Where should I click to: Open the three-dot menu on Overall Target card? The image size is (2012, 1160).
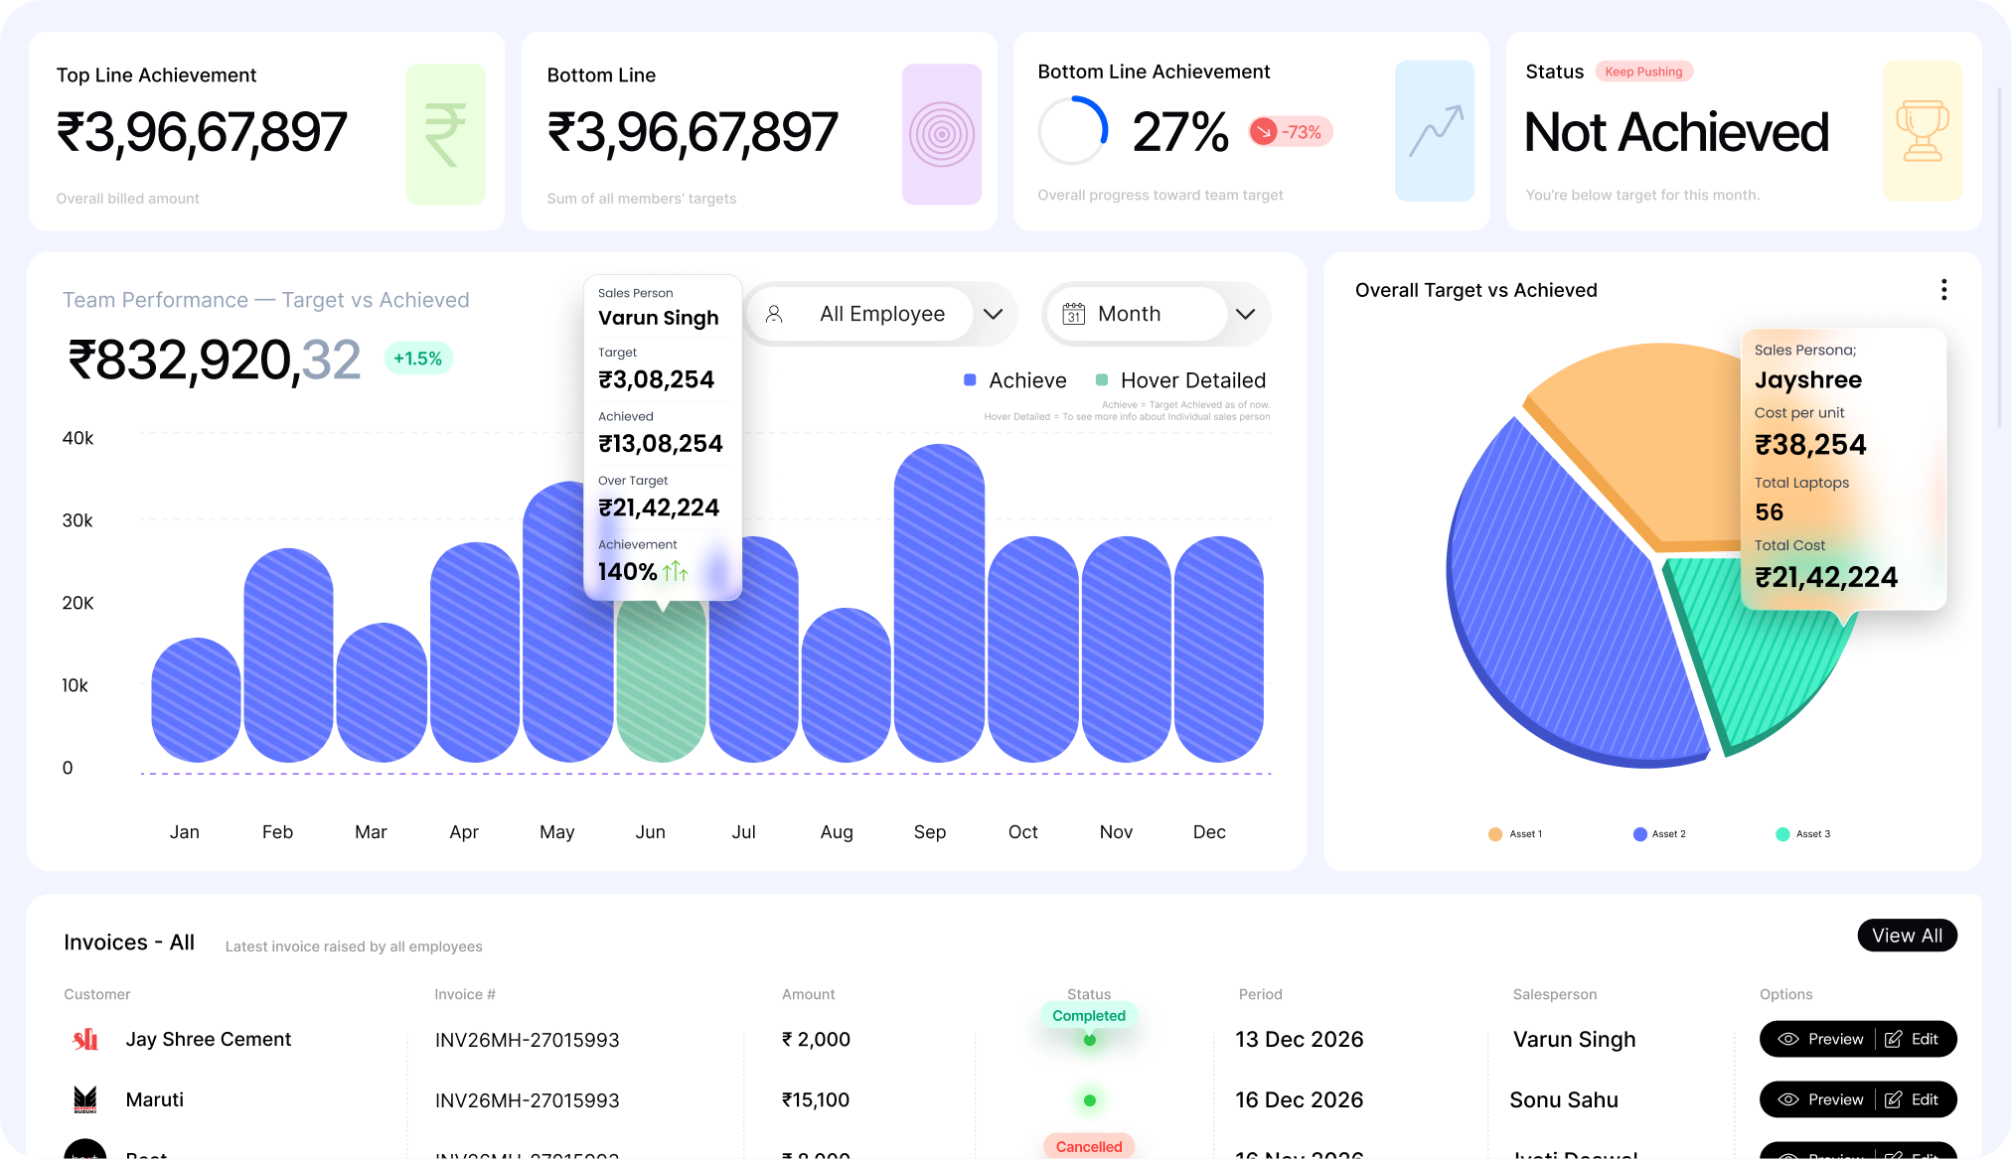pos(1943,290)
